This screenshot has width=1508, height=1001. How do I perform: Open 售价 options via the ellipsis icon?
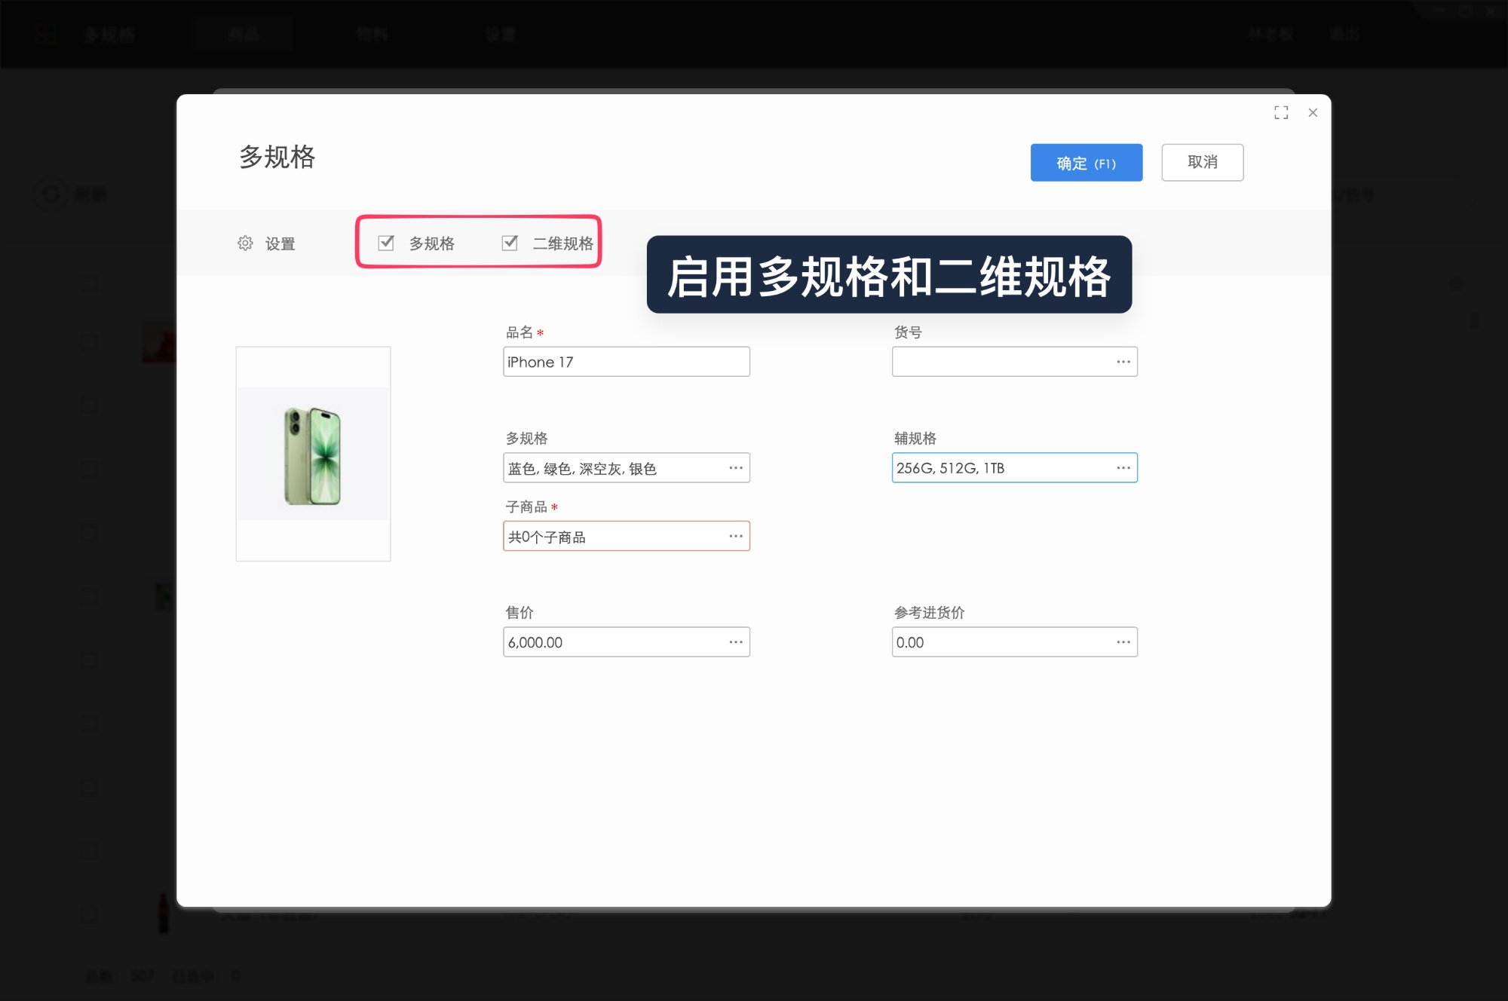point(735,641)
